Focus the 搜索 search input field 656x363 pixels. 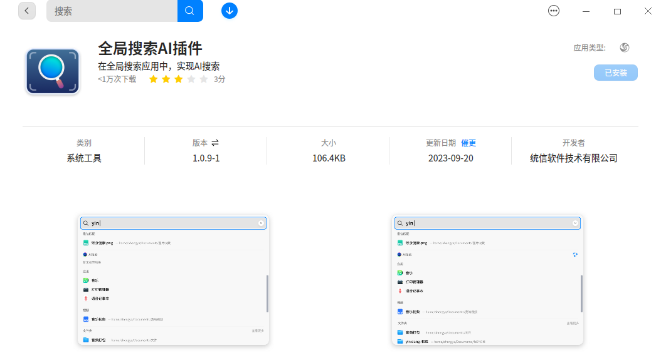pos(112,11)
